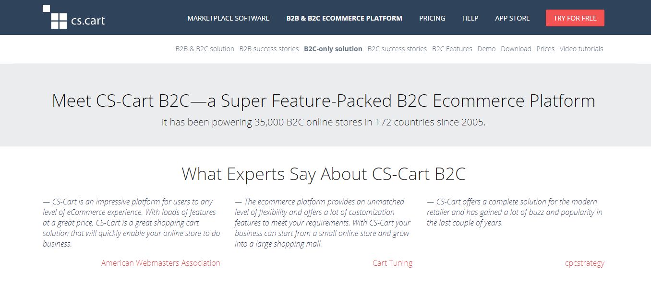651x293 pixels.
Task: Browse B2C success stories
Action: (x=397, y=49)
